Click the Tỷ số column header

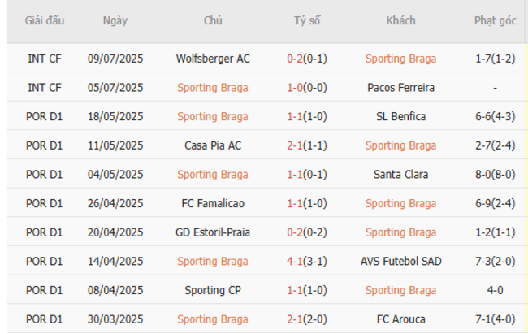(x=307, y=20)
